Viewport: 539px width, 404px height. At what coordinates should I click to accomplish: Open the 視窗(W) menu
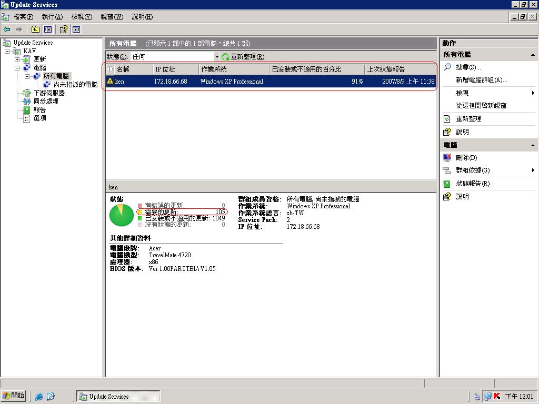click(x=112, y=17)
